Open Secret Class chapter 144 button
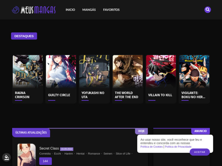 (x=46, y=161)
